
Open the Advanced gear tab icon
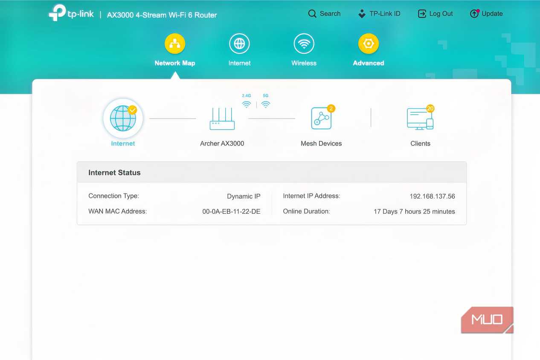click(x=369, y=44)
